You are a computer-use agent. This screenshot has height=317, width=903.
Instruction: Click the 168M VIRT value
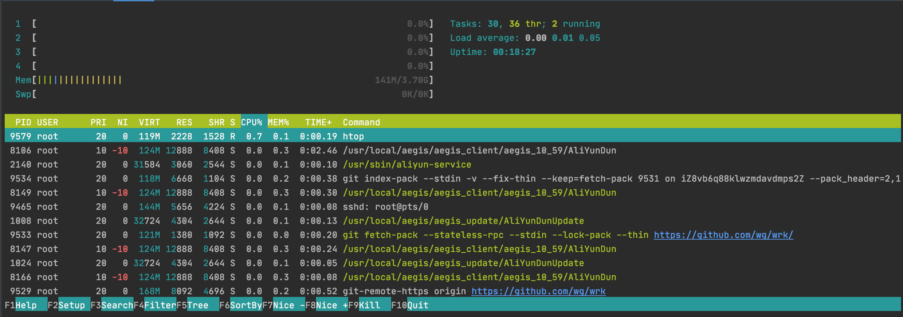(x=149, y=291)
